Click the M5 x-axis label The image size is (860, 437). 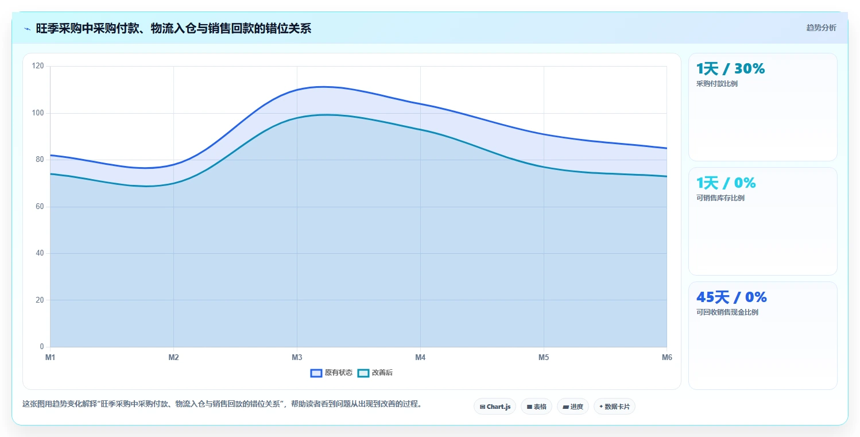544,358
